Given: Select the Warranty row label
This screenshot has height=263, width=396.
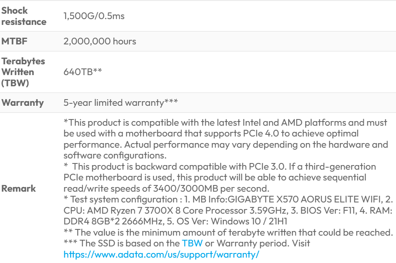Looking at the screenshot, I should click(x=22, y=102).
